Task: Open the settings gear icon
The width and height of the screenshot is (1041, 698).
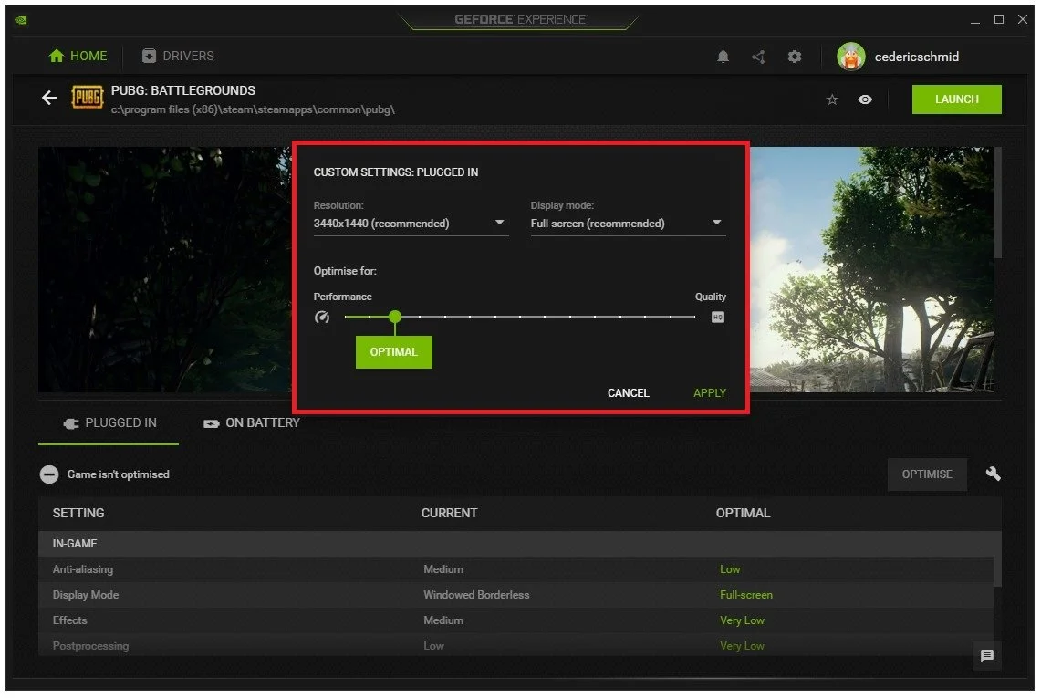Action: click(x=794, y=57)
